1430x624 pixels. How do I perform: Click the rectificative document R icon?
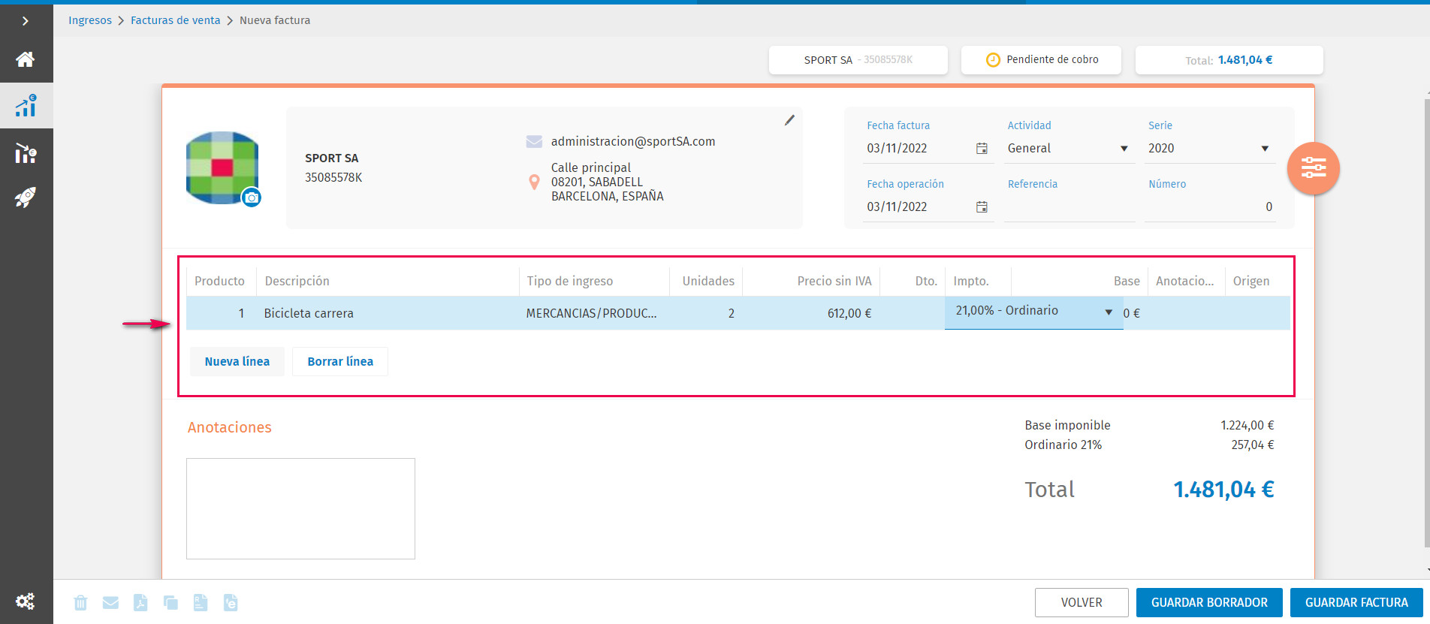click(x=201, y=602)
